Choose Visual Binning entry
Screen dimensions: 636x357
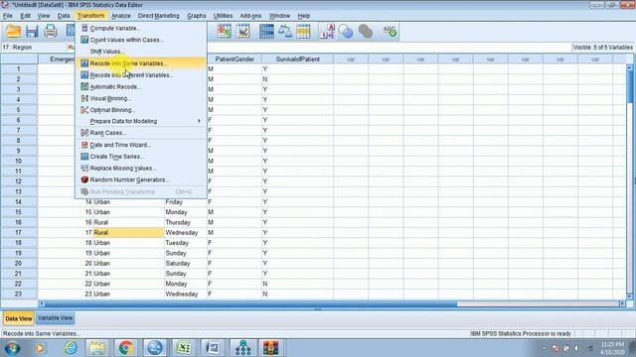141,98
